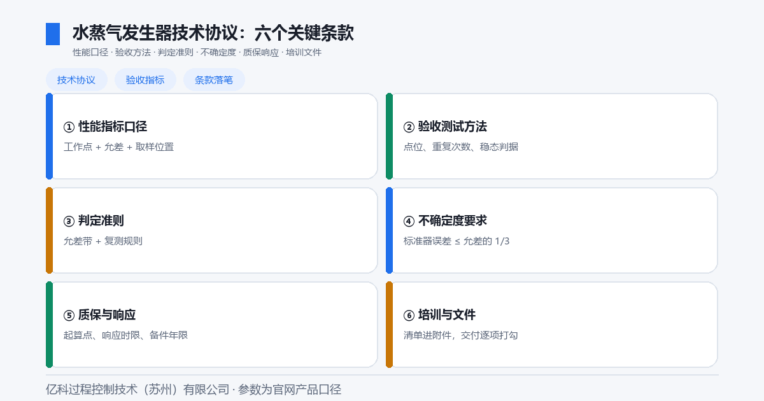764x401 pixels.
Task: Click text 点位、重复次数、稳态判据
Action: point(461,147)
